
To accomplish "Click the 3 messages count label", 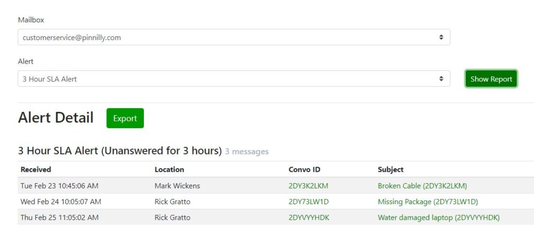I will coord(247,151).
